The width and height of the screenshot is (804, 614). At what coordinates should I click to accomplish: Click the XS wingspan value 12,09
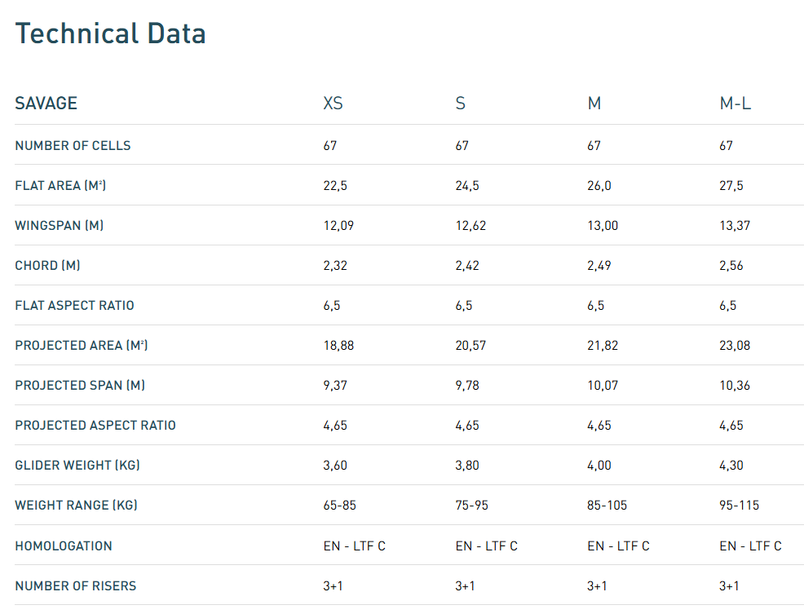(x=338, y=226)
